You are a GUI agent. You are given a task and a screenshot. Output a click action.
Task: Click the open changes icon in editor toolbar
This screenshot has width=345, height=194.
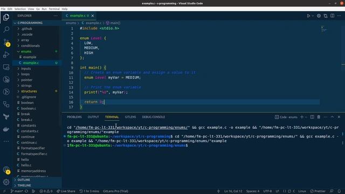[326, 16]
